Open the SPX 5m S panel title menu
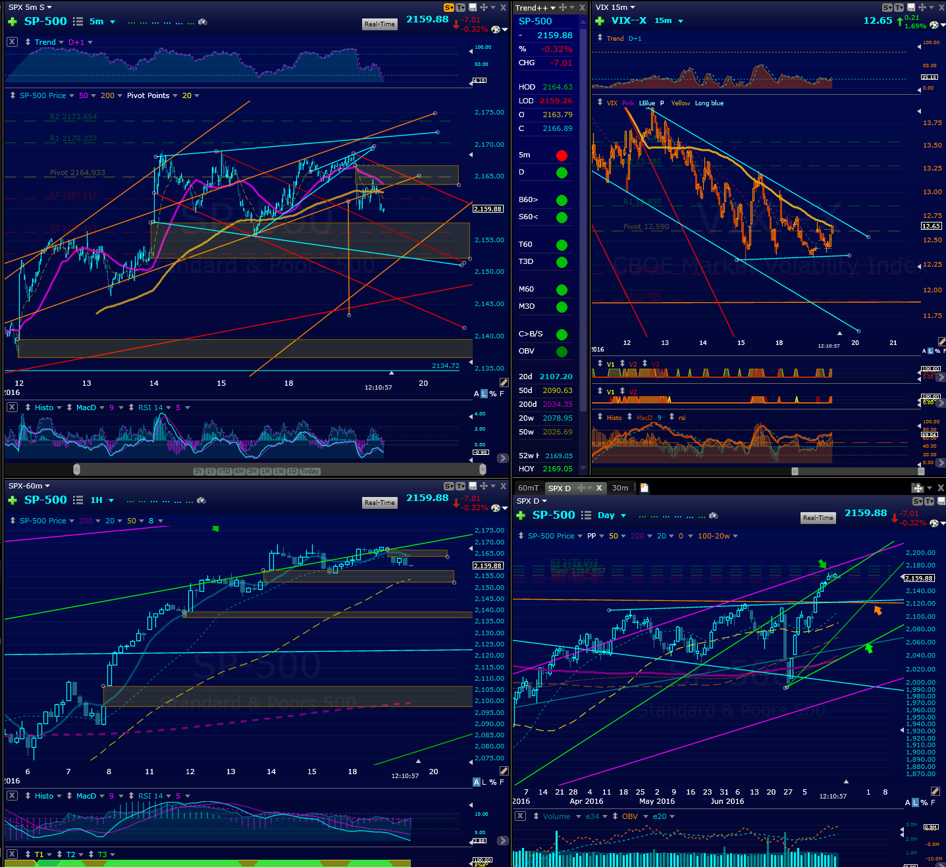Image resolution: width=946 pixels, height=867 pixels. [x=30, y=7]
